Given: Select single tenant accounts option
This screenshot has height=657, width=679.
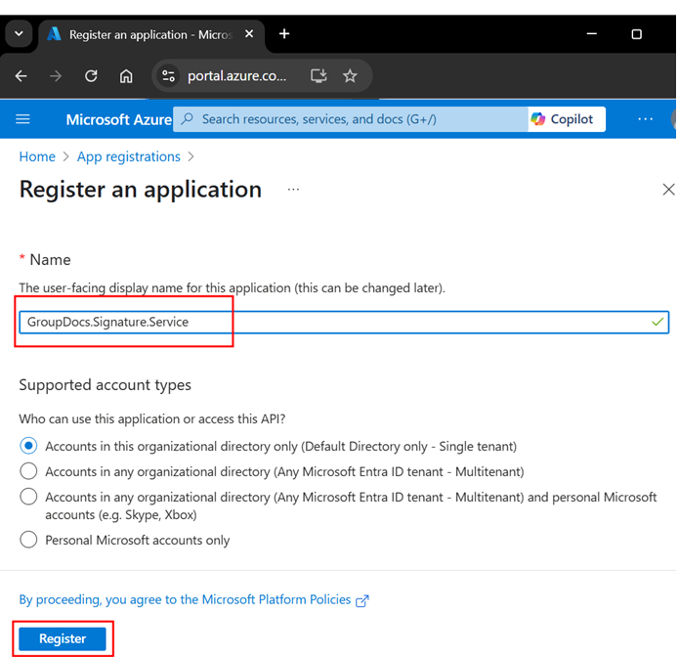Looking at the screenshot, I should 29,446.
